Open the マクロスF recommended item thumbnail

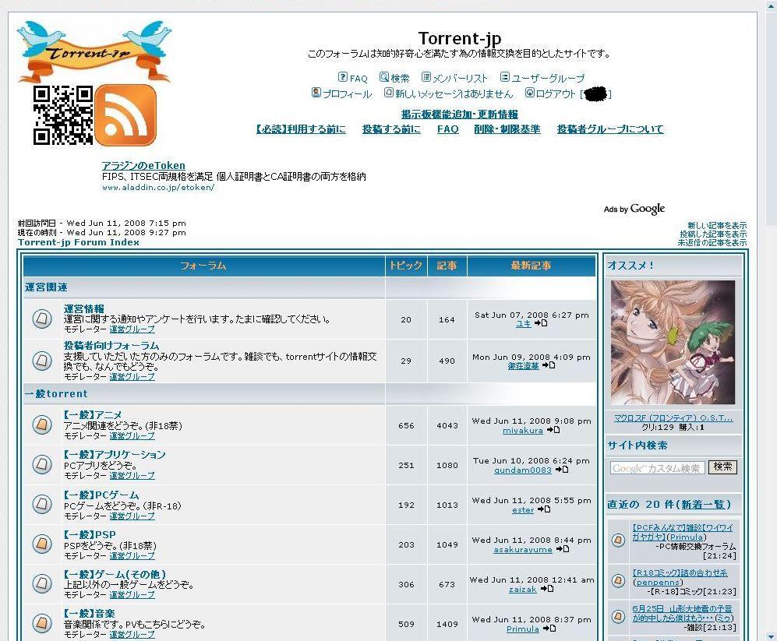pyautogui.click(x=673, y=342)
